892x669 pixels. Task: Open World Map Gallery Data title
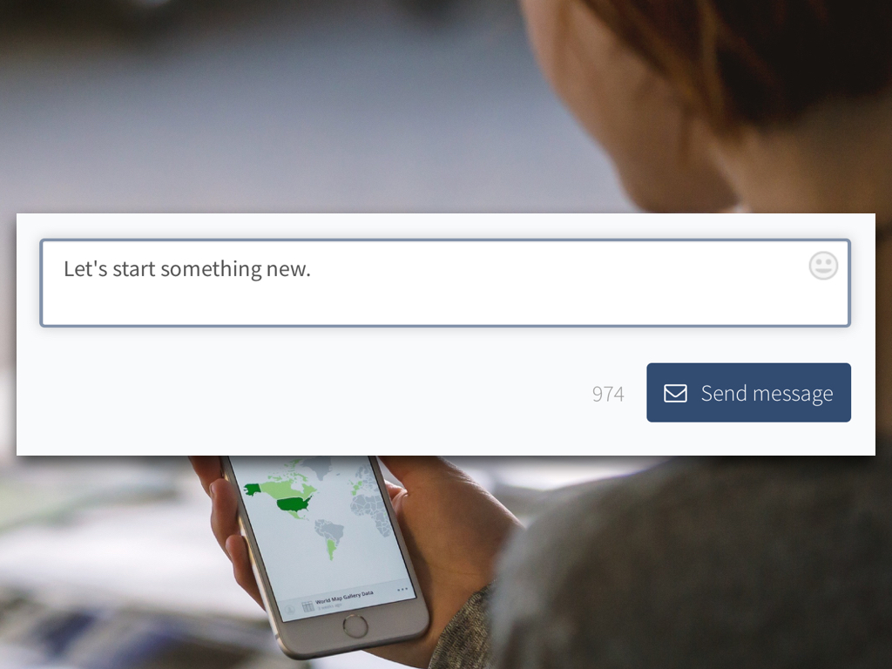click(x=344, y=598)
